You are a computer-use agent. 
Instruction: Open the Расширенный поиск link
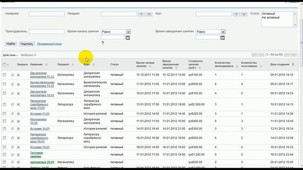pos(49,44)
